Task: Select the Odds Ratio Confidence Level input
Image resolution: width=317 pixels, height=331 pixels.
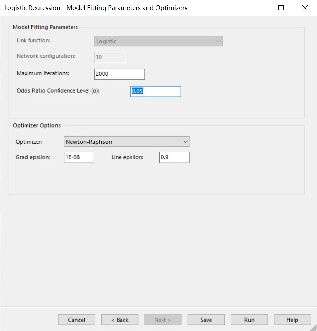Action: pos(156,91)
